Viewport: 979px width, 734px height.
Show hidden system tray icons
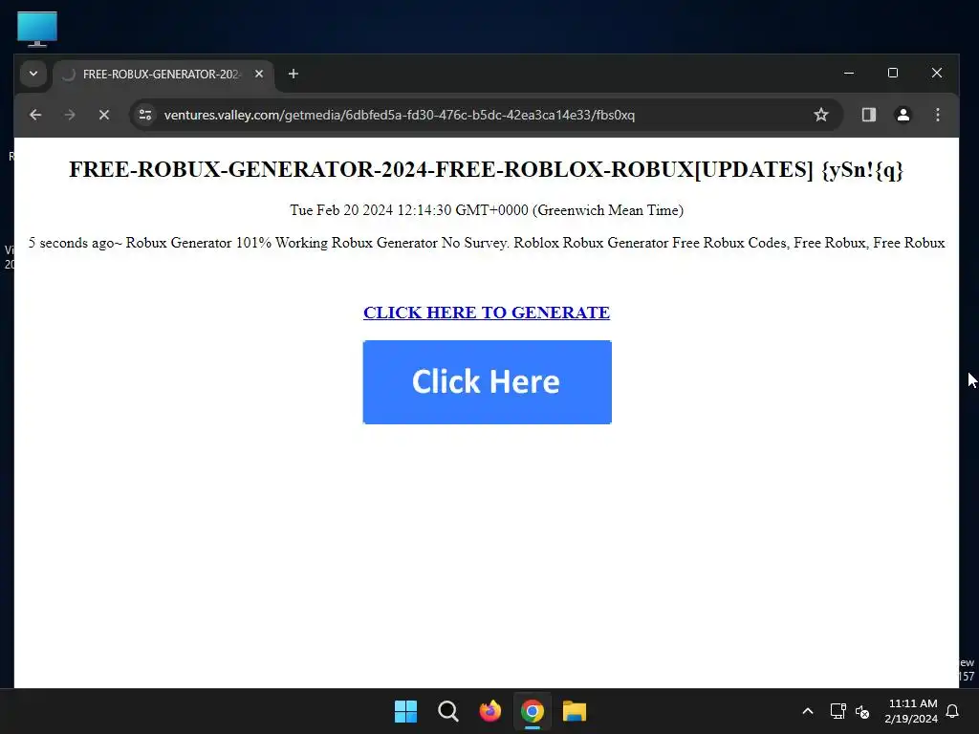click(x=807, y=711)
